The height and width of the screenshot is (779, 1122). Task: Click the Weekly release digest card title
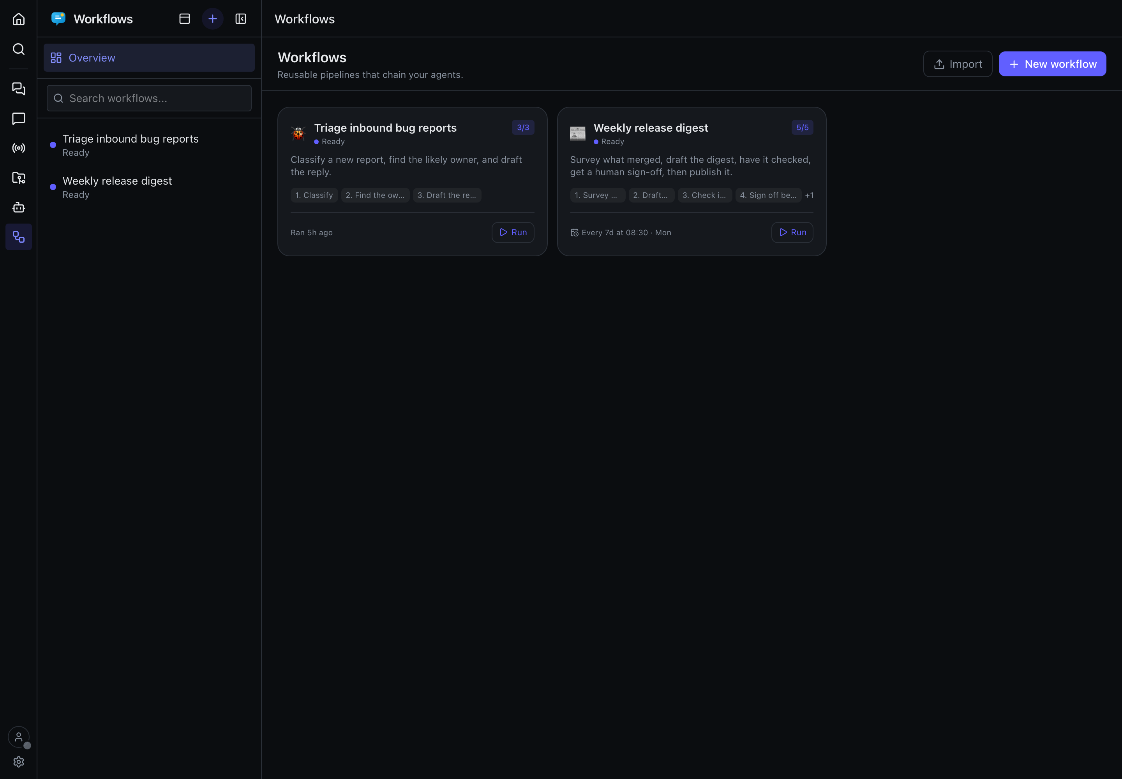650,128
